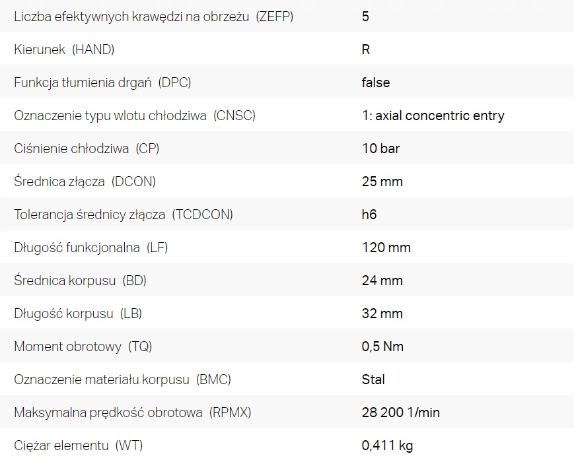Click the ZEFP effective edges label
Viewport: 574px width, 460px height.
pyautogui.click(x=153, y=16)
